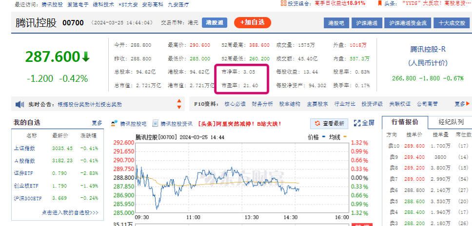Screen dimensions: 472x226
Task: Expand 更多 arrow in F10资料 row
Action: coord(468,104)
